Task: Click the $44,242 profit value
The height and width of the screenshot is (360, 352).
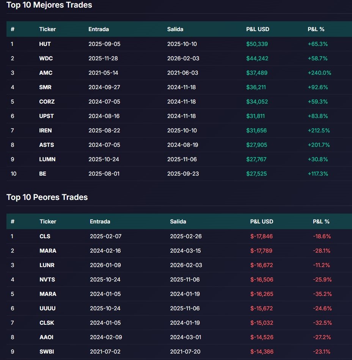Action: coord(257,58)
